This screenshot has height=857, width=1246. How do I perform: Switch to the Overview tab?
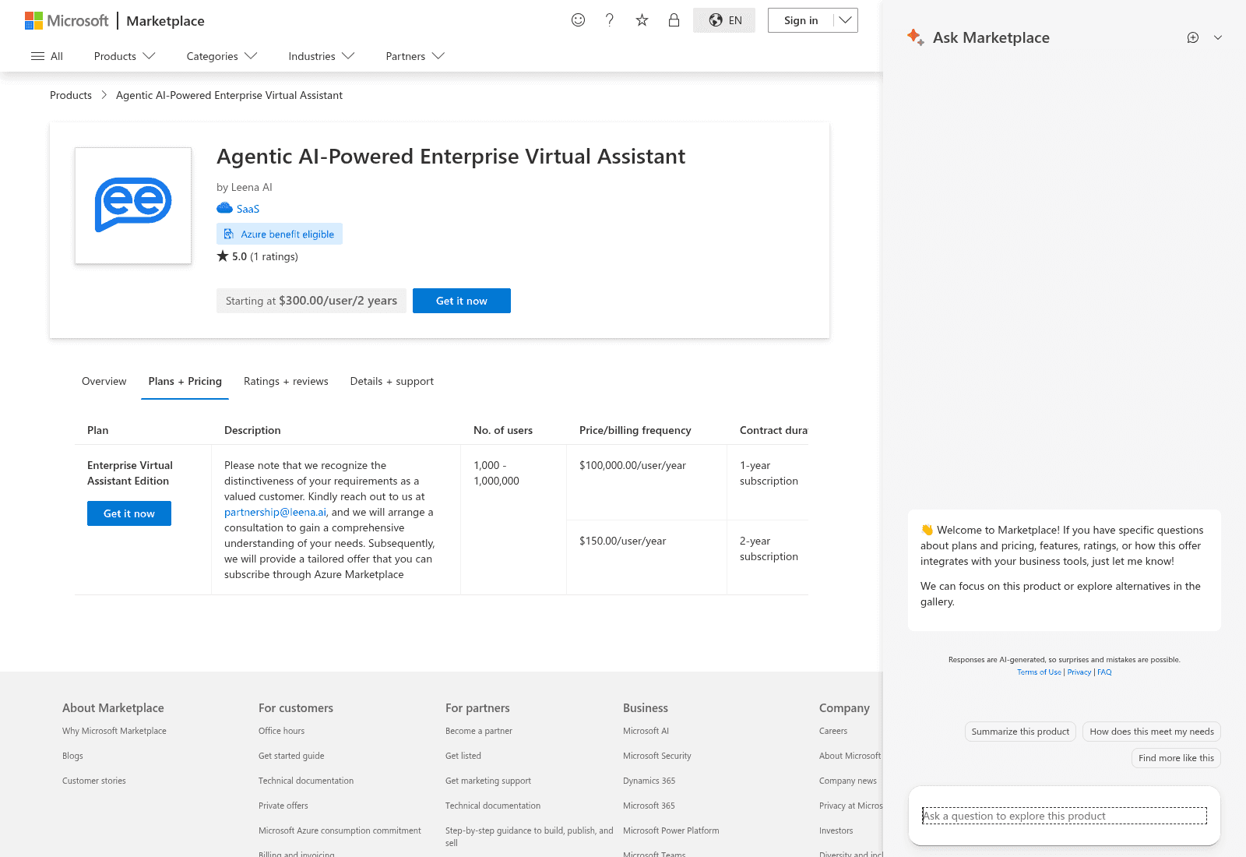pyautogui.click(x=104, y=381)
